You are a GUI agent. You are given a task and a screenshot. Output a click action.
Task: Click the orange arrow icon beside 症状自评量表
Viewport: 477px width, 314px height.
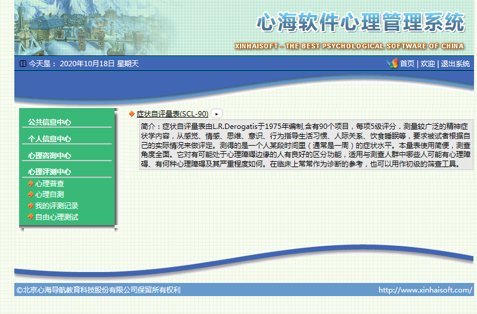(x=132, y=113)
